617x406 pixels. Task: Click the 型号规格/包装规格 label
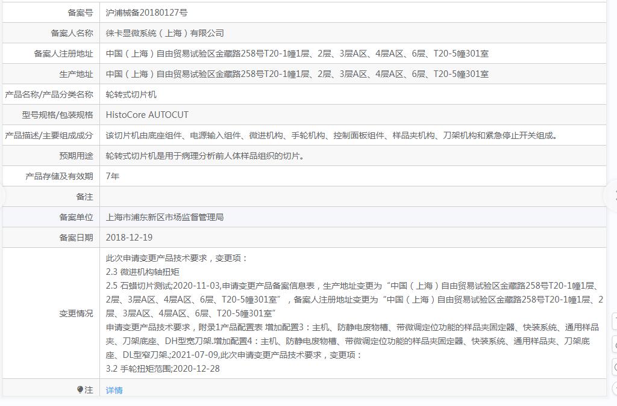click(57, 115)
